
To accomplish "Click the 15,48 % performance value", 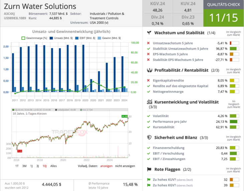I will tap(130, 184).
